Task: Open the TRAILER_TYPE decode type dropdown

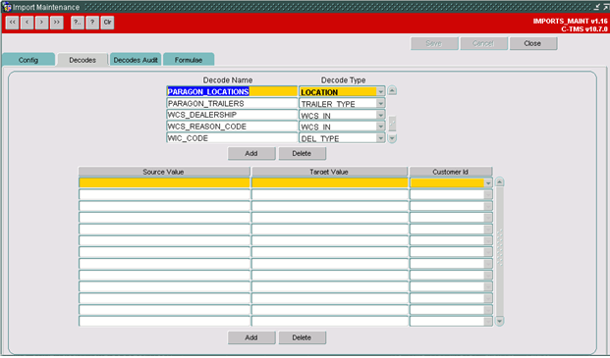Action: [x=381, y=103]
